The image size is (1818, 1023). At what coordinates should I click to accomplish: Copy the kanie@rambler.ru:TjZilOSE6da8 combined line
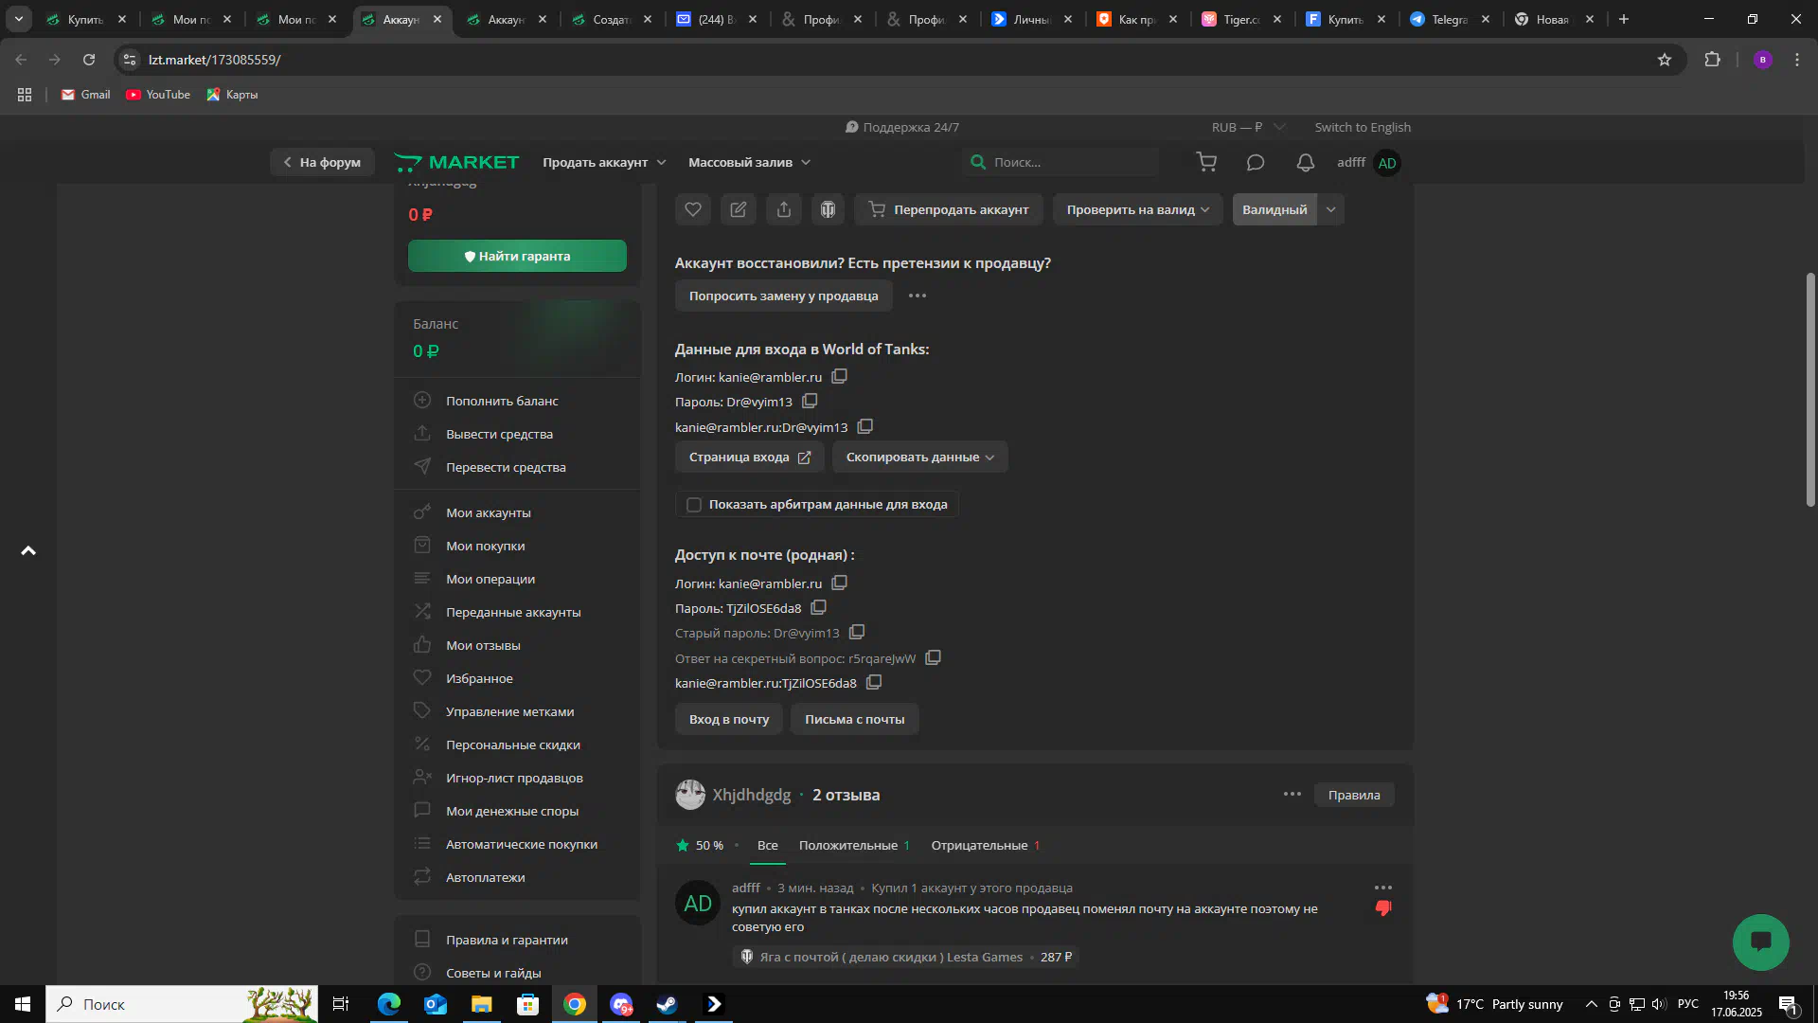(x=874, y=682)
